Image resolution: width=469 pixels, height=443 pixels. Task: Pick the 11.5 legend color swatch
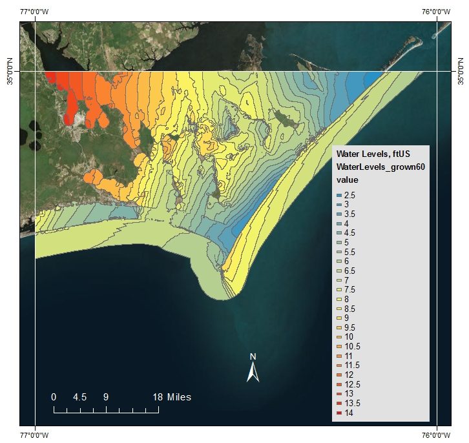339,366
